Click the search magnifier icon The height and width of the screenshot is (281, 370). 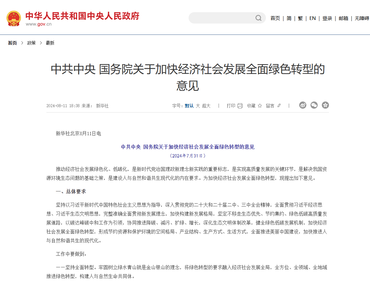tap(258, 18)
